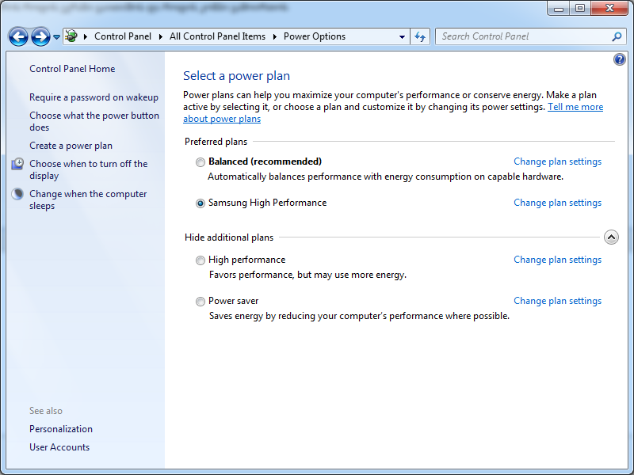Screen dimensions: 634x475
Task: Open the recent pages dropdown arrow
Action: pyautogui.click(x=56, y=36)
